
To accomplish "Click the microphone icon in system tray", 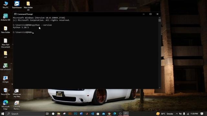I will [x=184, y=114].
